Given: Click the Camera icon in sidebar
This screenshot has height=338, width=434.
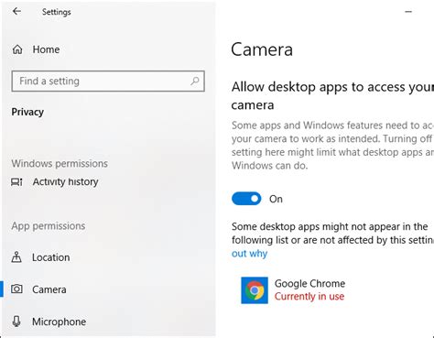Looking at the screenshot, I should [16, 289].
